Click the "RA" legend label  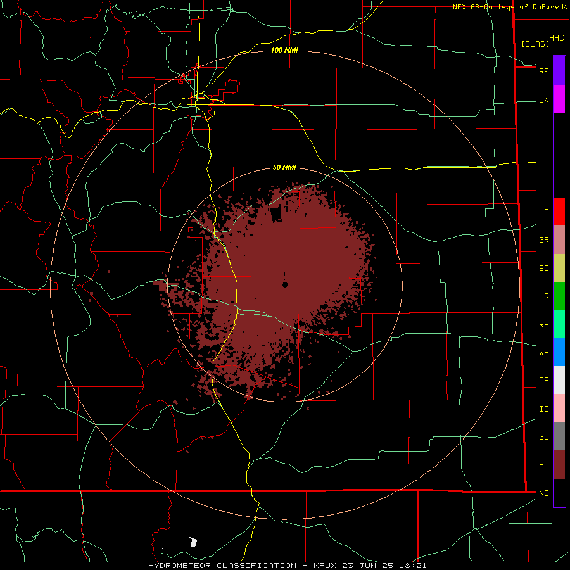543,325
